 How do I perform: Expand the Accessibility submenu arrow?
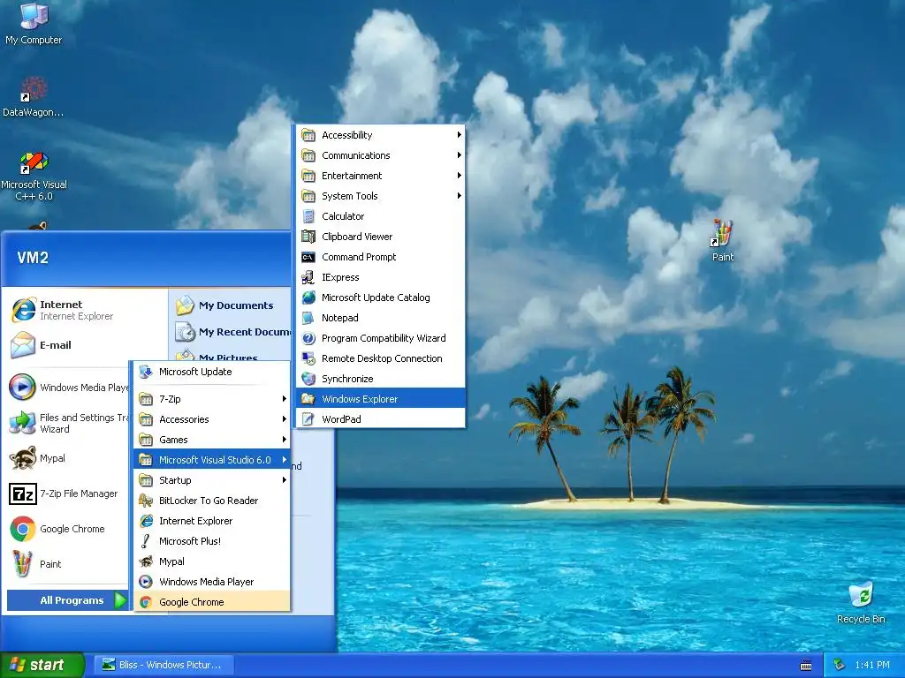click(x=459, y=135)
